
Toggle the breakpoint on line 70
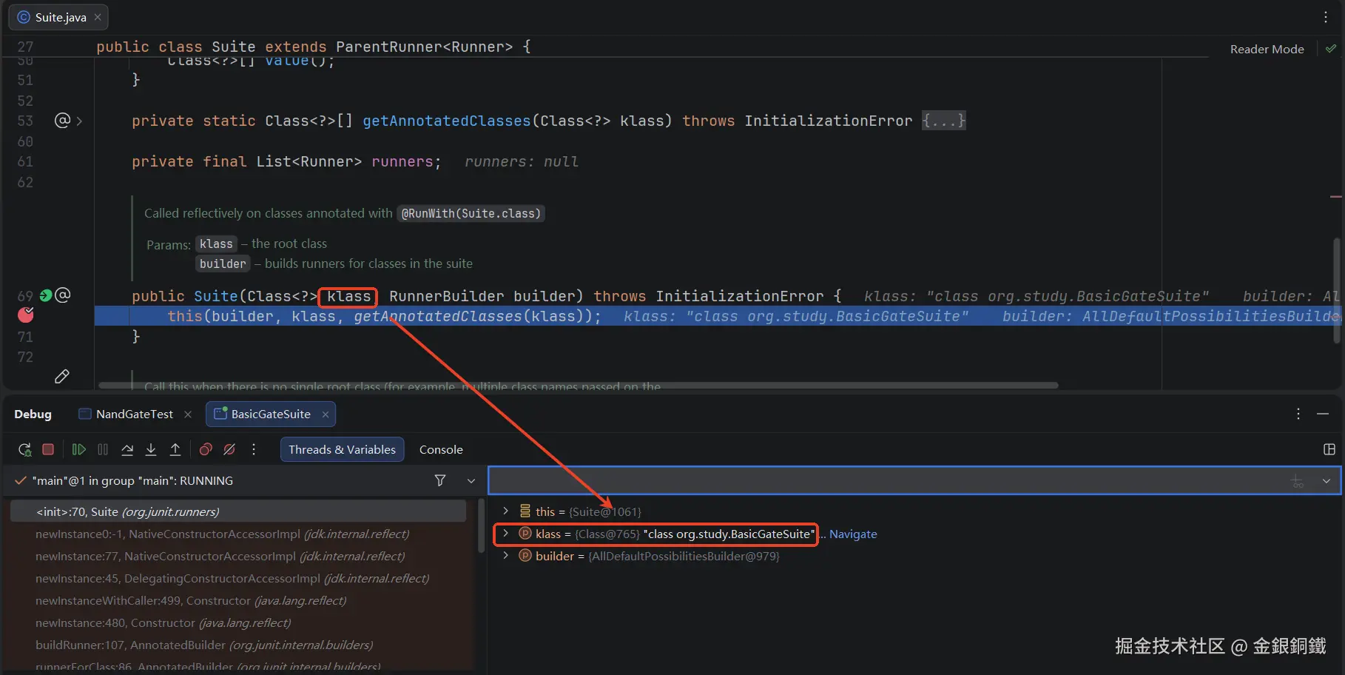point(26,315)
